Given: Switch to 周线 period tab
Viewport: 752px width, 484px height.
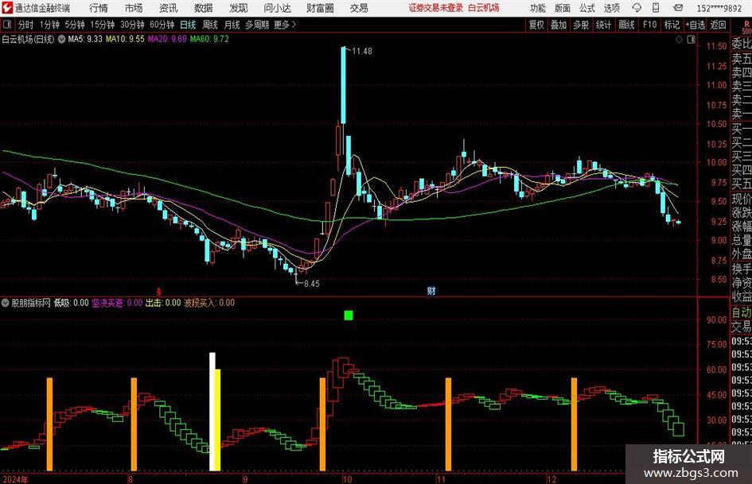Looking at the screenshot, I should [x=209, y=25].
